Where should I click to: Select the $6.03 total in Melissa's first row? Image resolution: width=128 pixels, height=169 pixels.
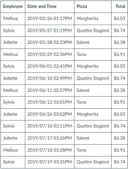119,19
